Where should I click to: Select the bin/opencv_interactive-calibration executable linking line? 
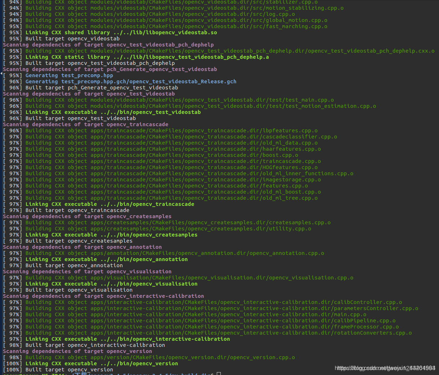(x=117, y=339)
